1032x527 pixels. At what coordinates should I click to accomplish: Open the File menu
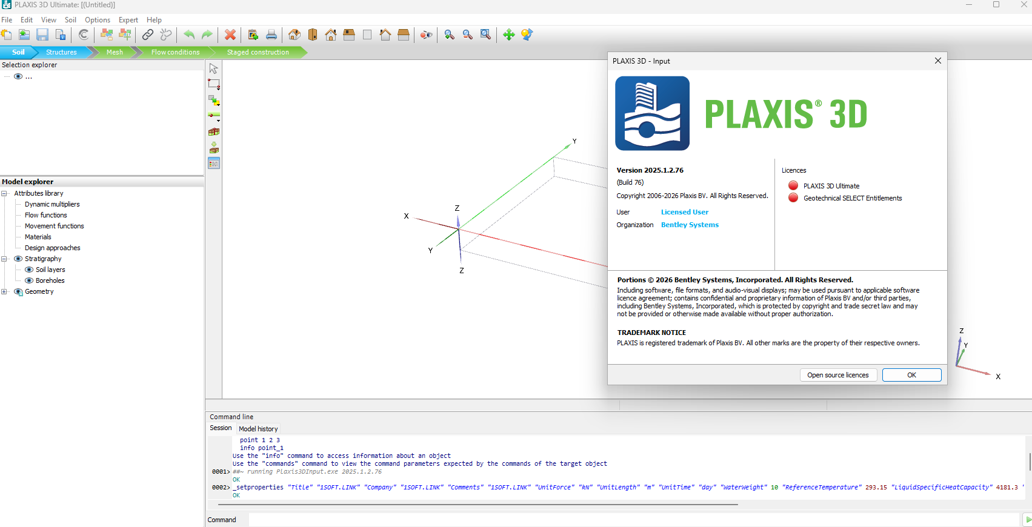(7, 20)
